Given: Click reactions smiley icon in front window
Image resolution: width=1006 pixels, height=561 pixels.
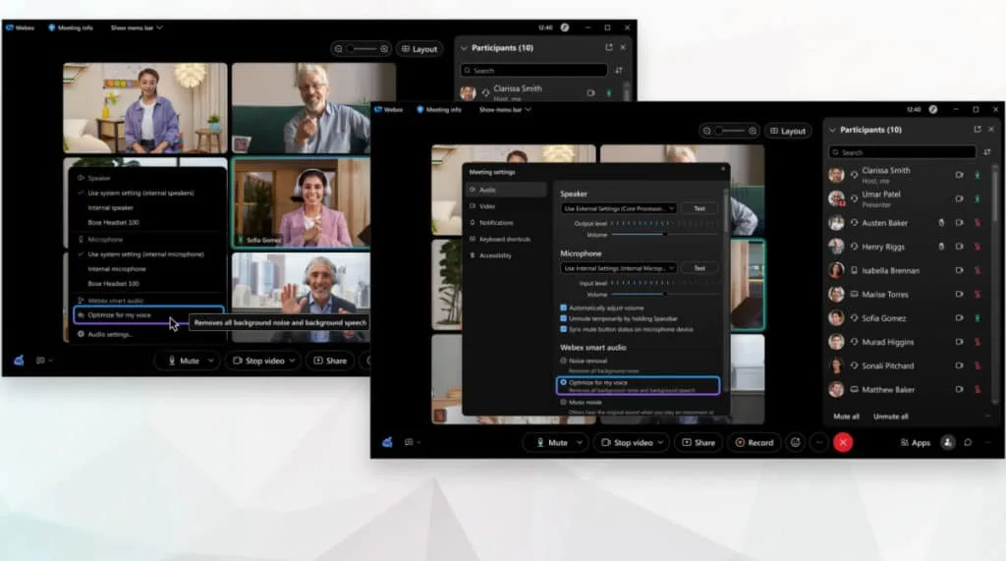Looking at the screenshot, I should [796, 442].
